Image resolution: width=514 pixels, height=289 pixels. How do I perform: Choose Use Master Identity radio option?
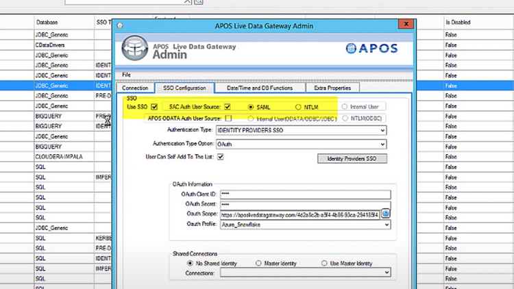[324, 263]
